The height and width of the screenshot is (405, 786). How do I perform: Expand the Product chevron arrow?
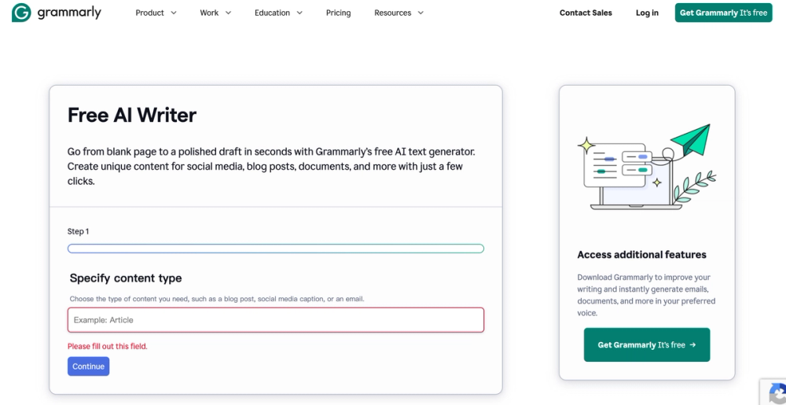coord(174,13)
